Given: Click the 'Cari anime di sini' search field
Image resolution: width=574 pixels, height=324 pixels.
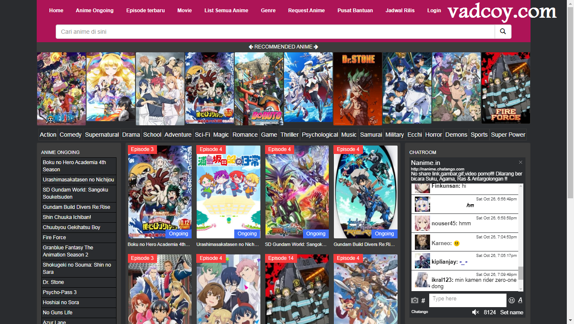Looking at the screenshot, I should 275,32.
